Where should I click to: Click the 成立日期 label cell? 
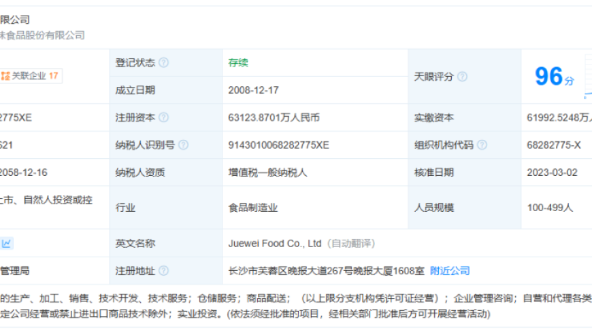(166, 90)
